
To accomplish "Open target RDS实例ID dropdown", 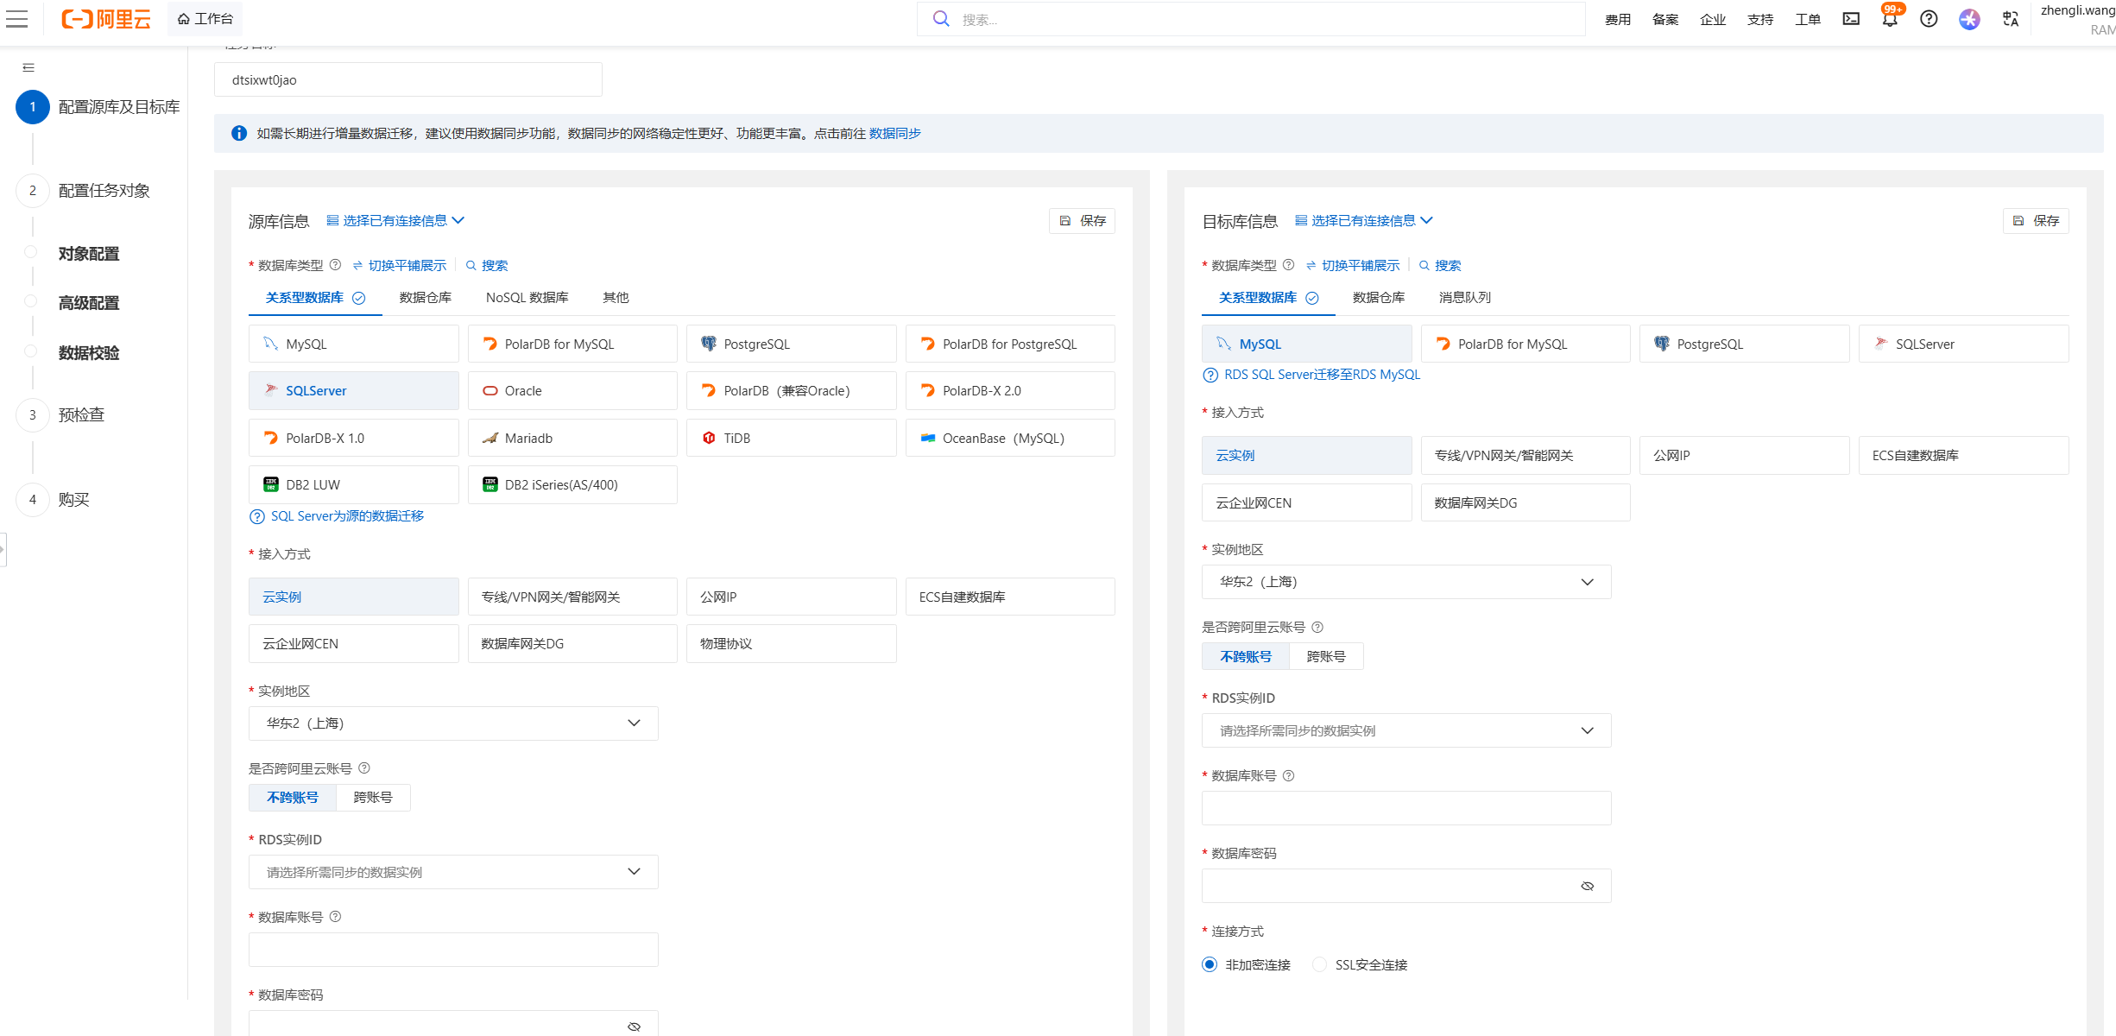I will [x=1405, y=730].
